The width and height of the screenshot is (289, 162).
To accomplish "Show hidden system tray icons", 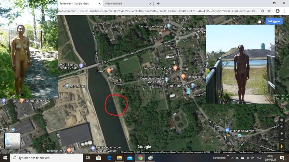I will click(x=232, y=158).
